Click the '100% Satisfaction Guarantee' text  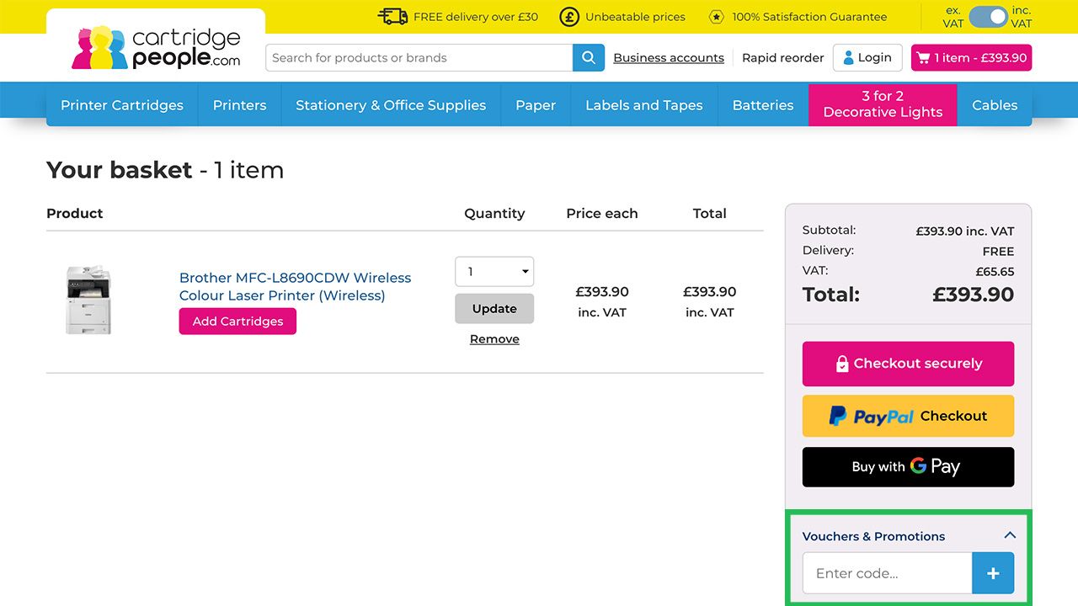(x=809, y=17)
